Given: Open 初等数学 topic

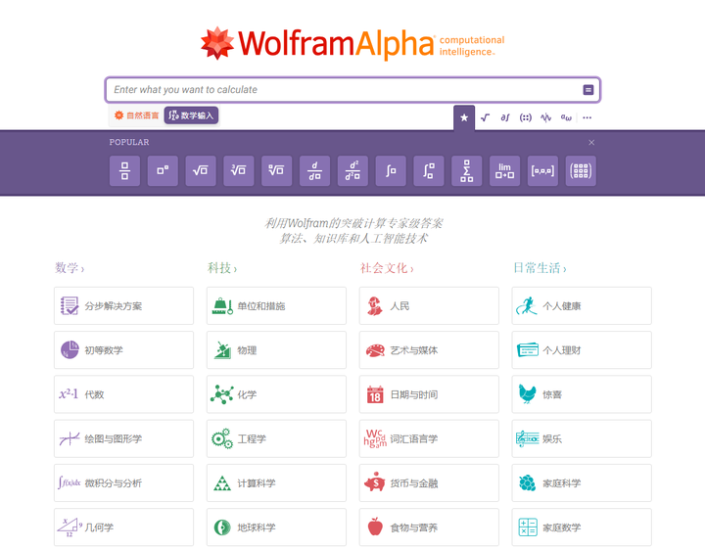Looking at the screenshot, I should pos(123,350).
